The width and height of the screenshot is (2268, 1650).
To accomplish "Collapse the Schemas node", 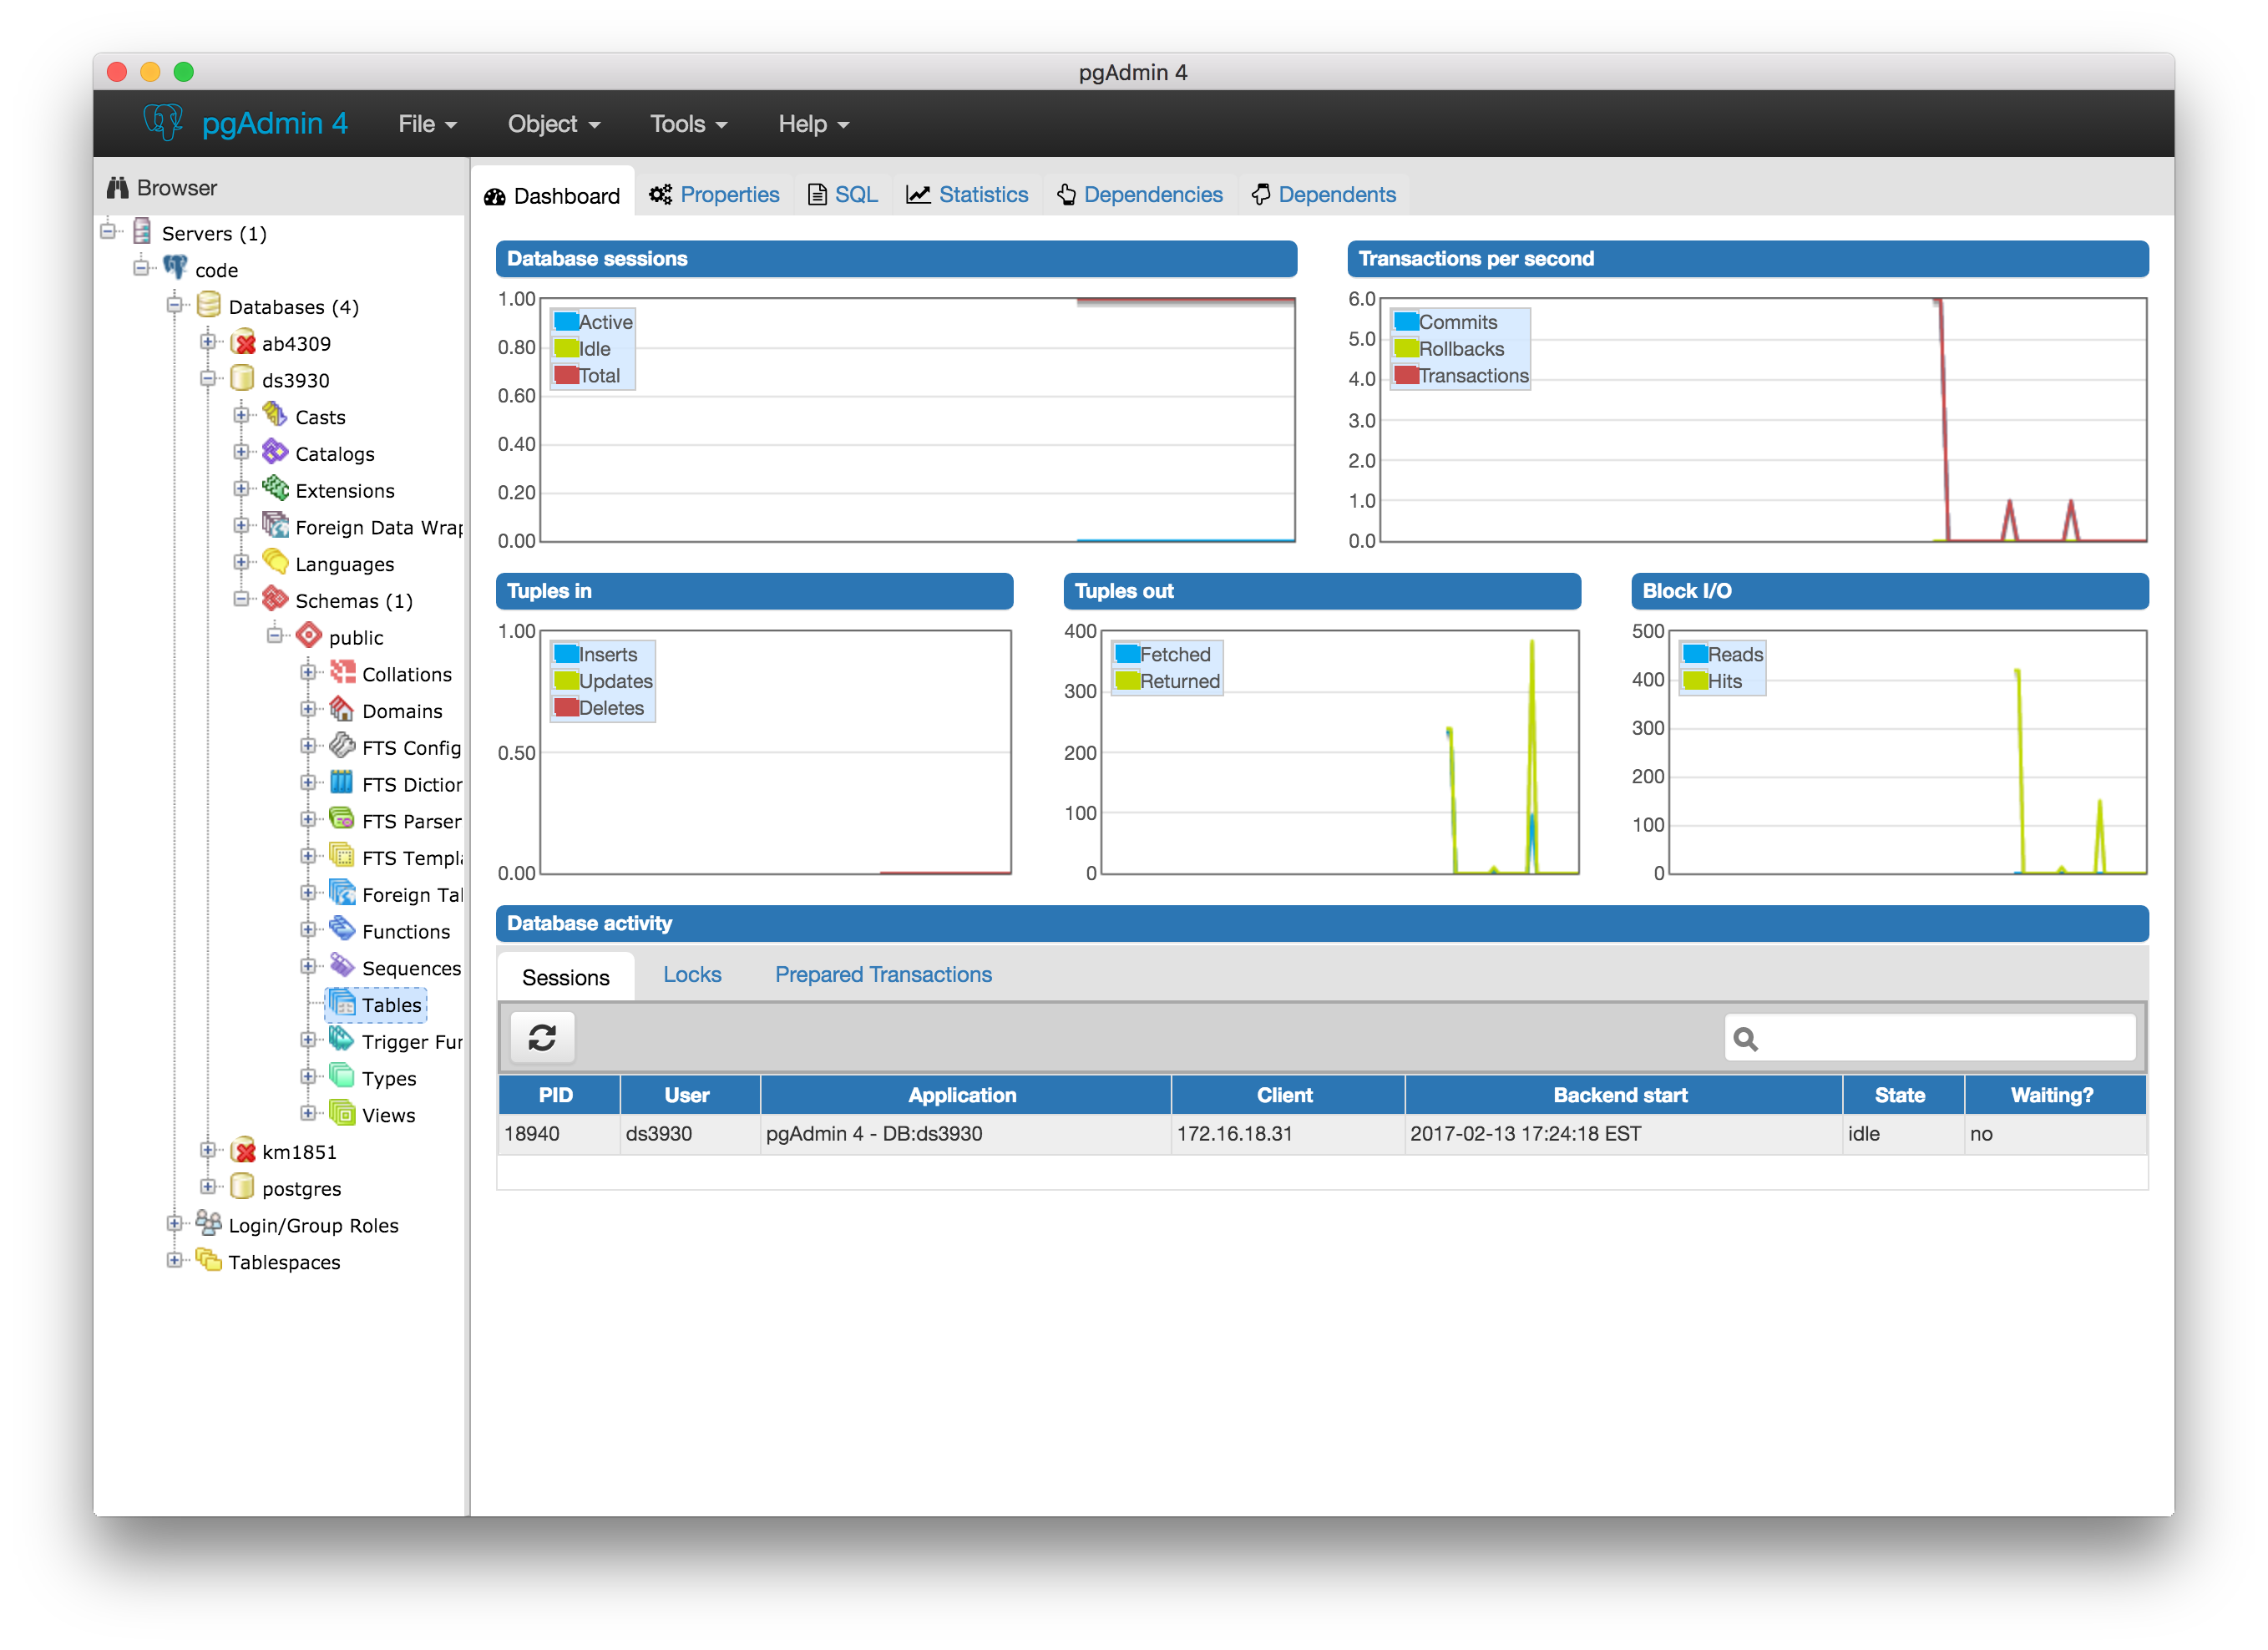I will click(x=241, y=599).
